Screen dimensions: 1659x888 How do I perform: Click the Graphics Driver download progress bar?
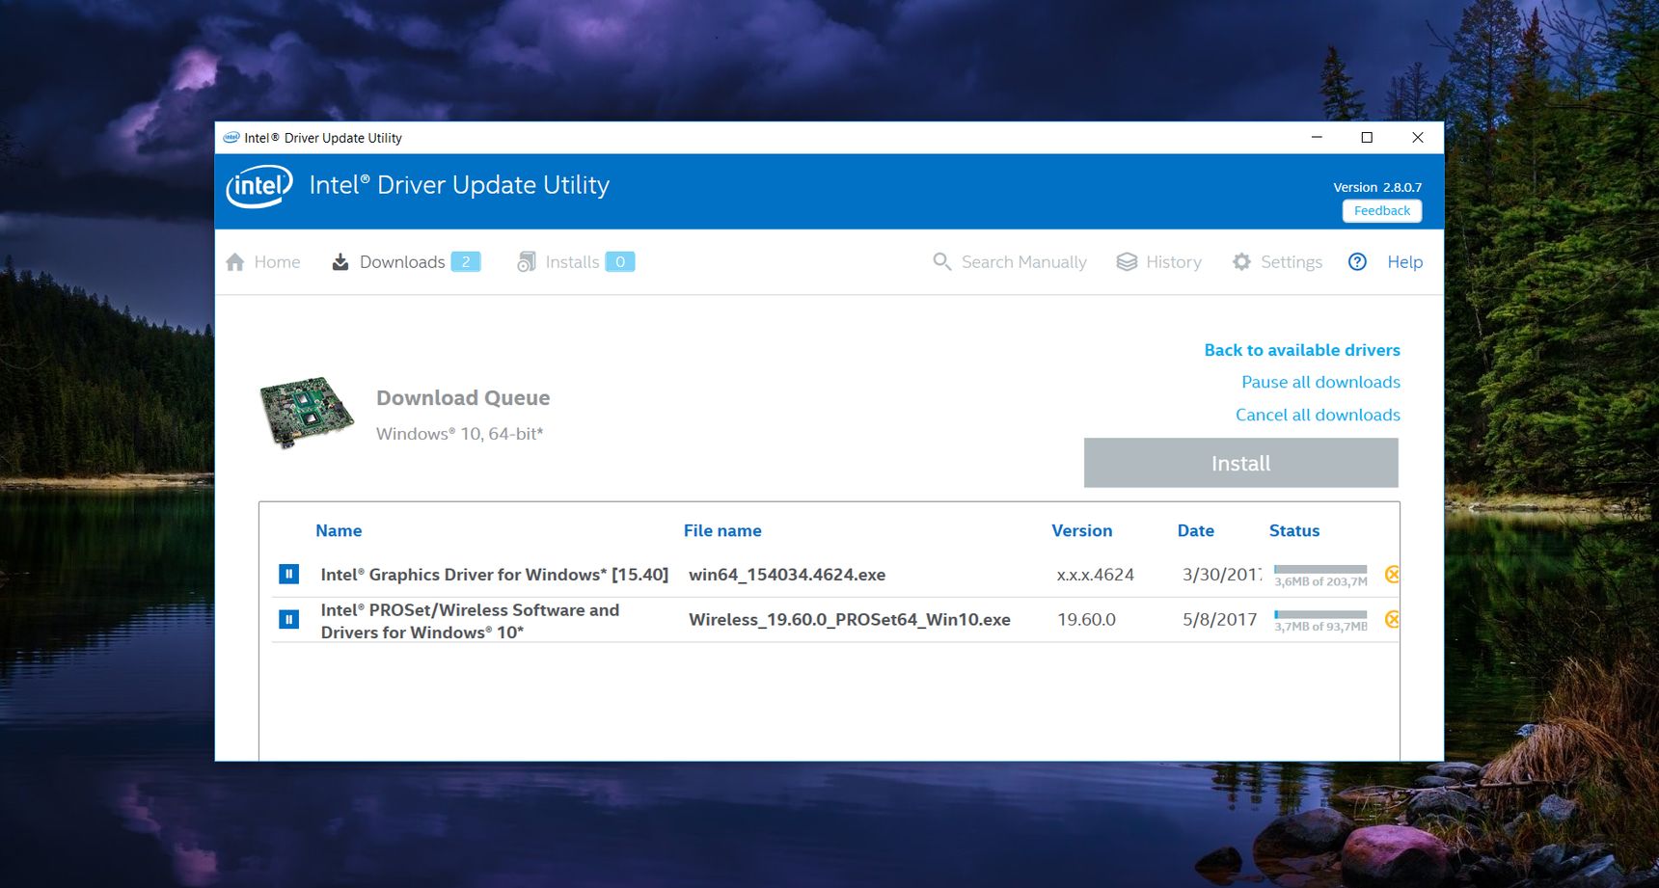[1320, 569]
